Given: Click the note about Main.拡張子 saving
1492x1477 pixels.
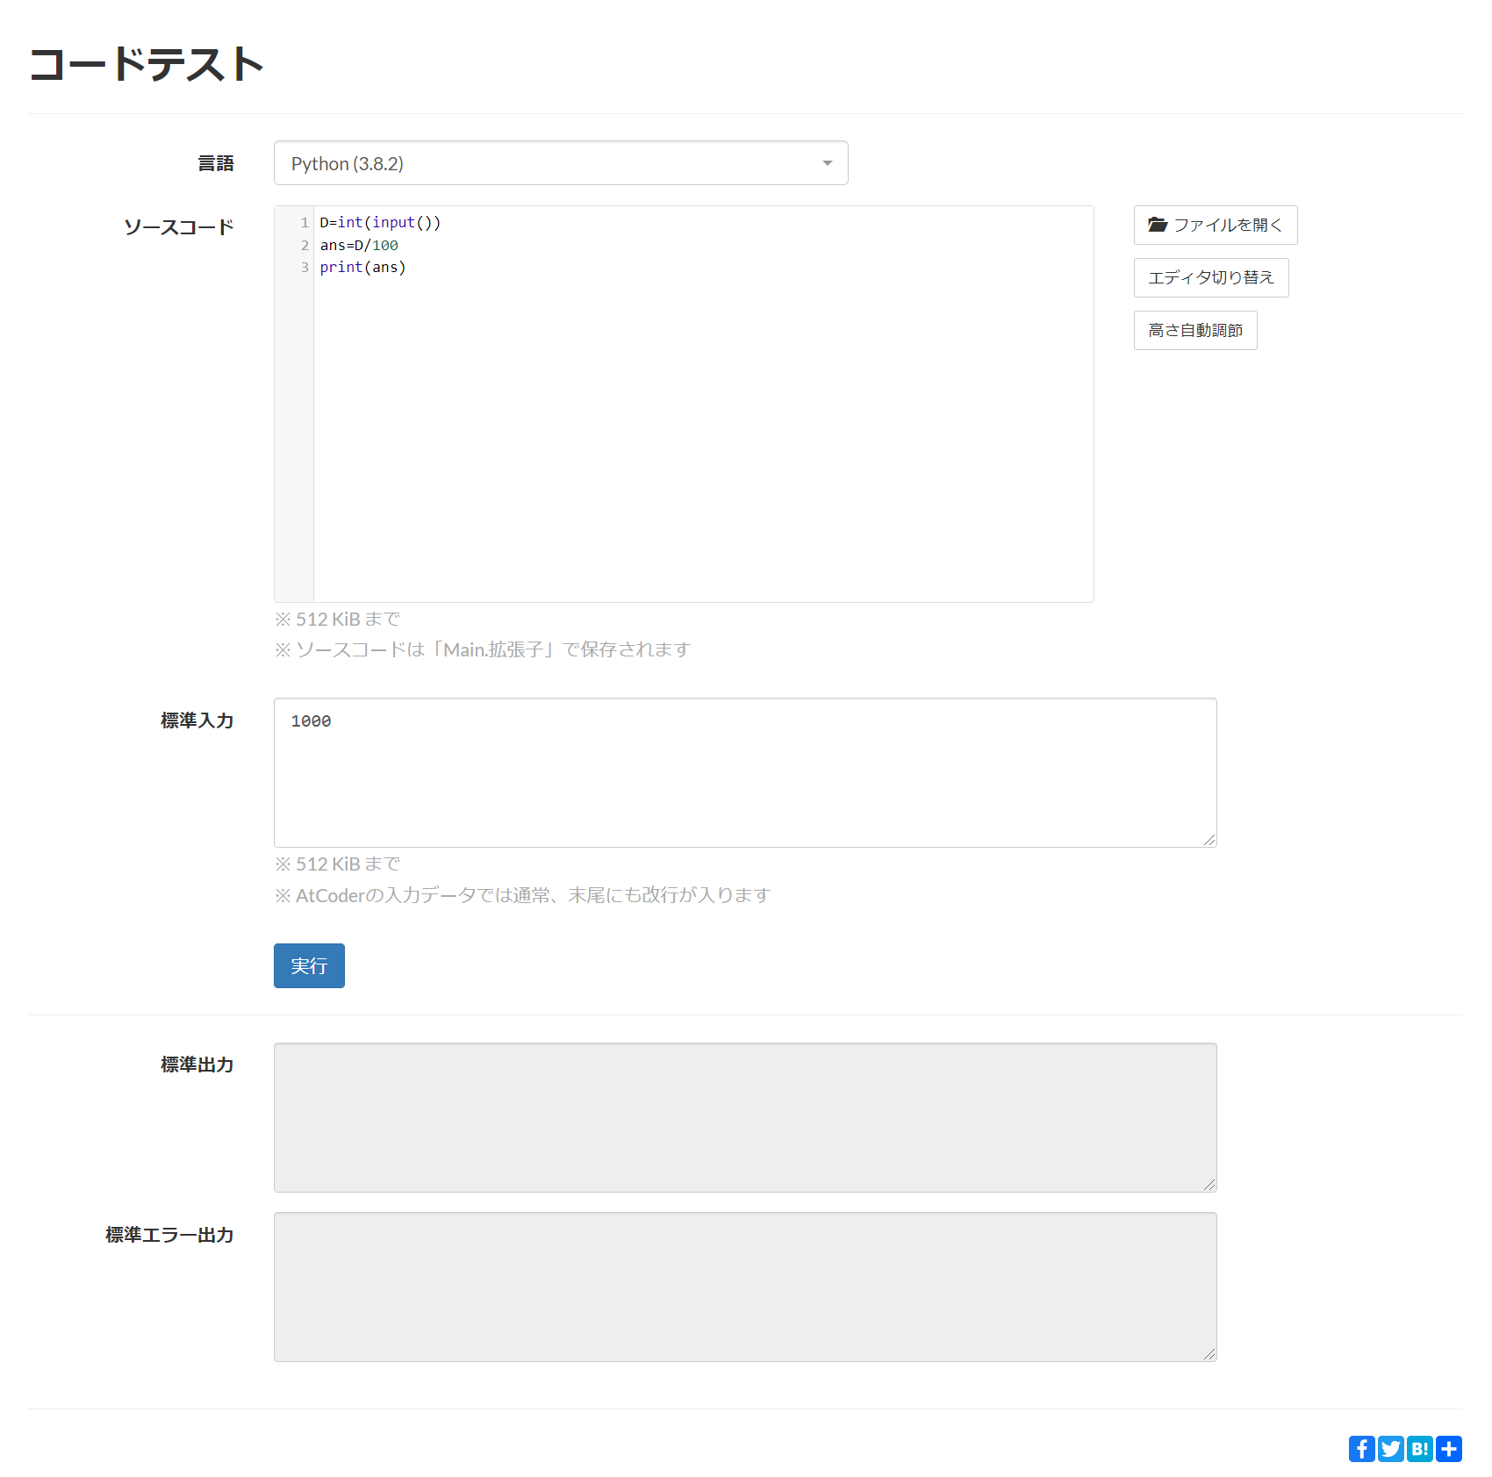Looking at the screenshot, I should (483, 649).
